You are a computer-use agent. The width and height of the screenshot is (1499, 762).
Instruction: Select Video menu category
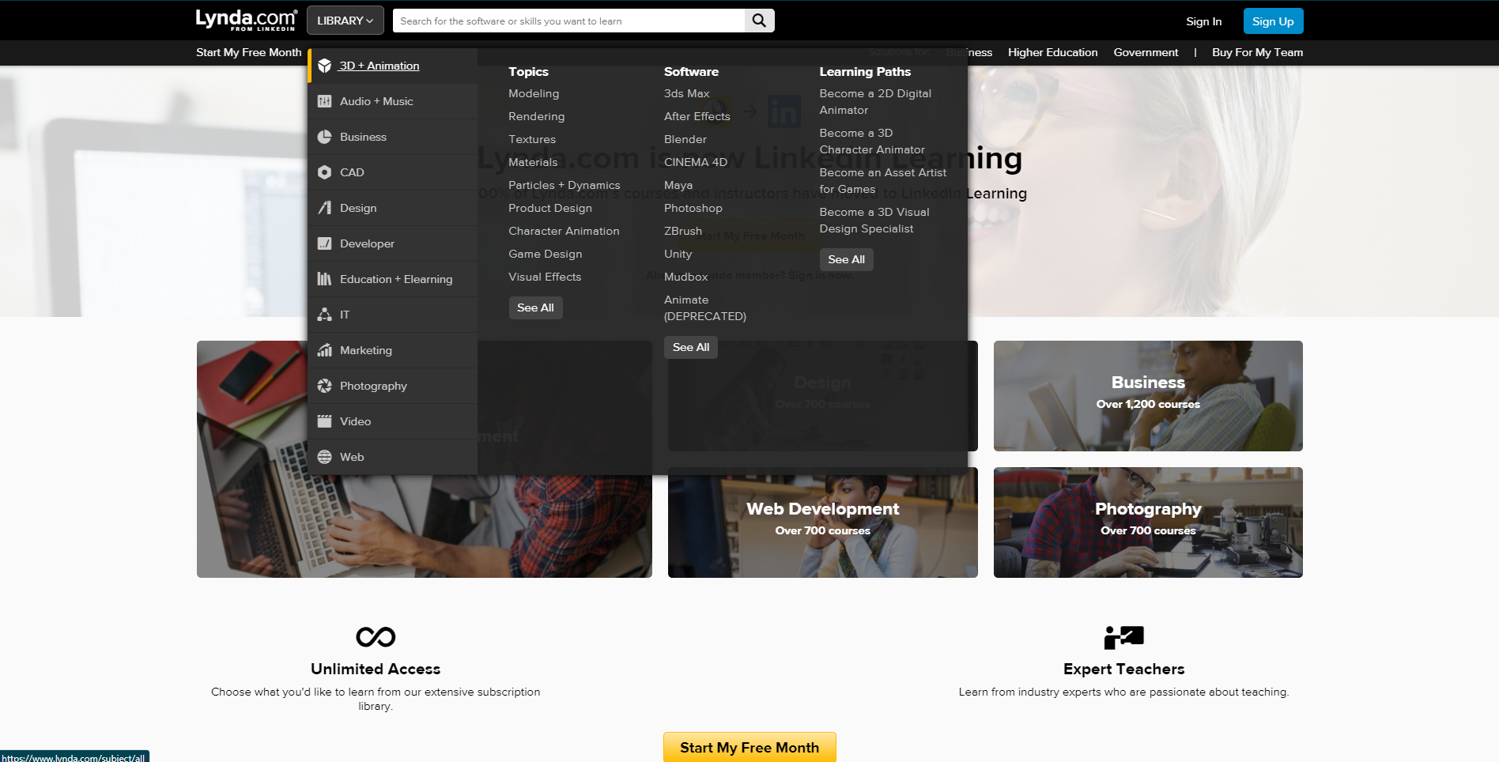pyautogui.click(x=392, y=421)
